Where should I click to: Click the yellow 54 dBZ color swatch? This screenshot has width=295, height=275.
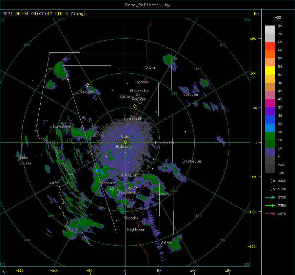click(x=270, y=71)
